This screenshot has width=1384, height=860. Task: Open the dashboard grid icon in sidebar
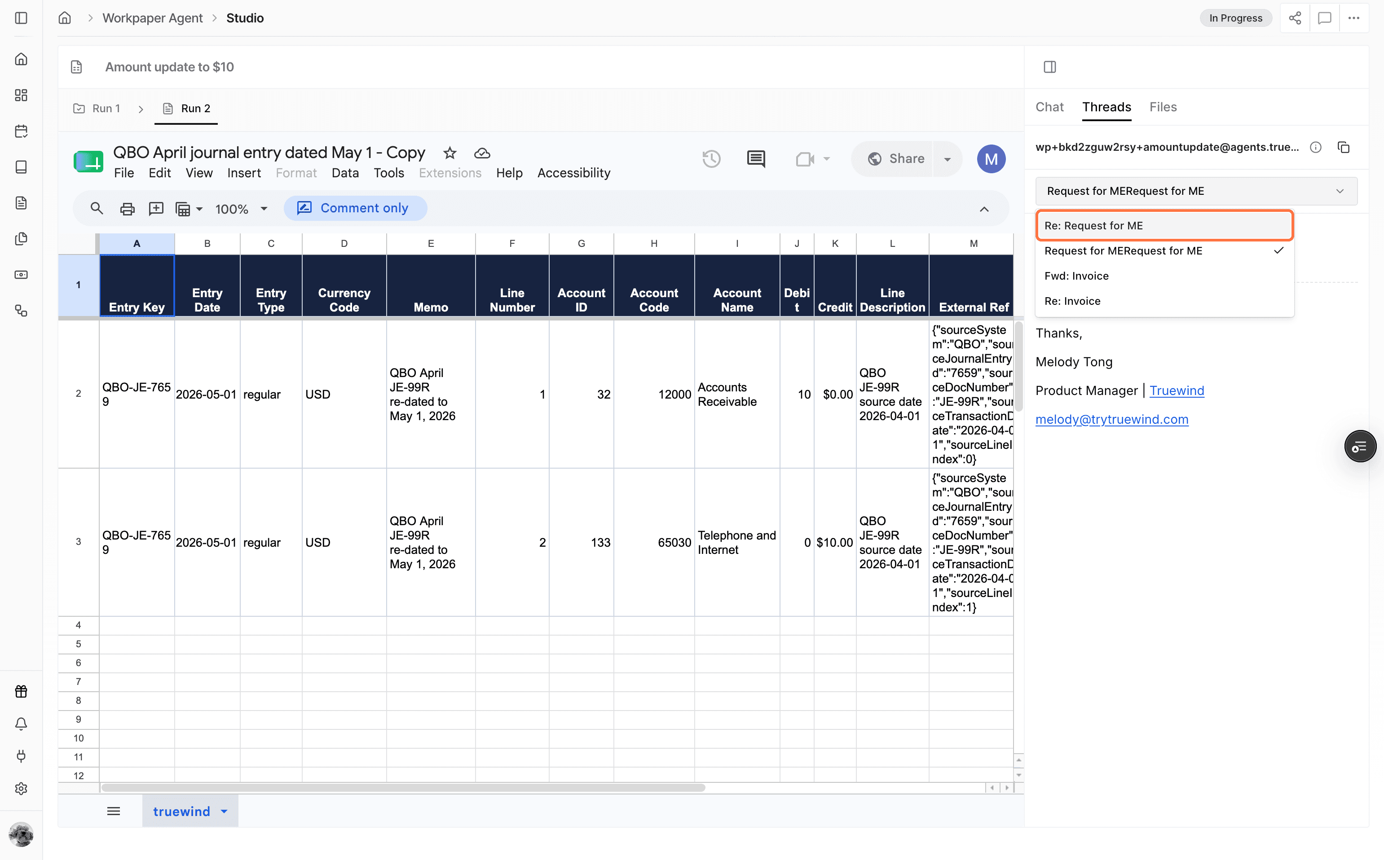click(x=21, y=95)
